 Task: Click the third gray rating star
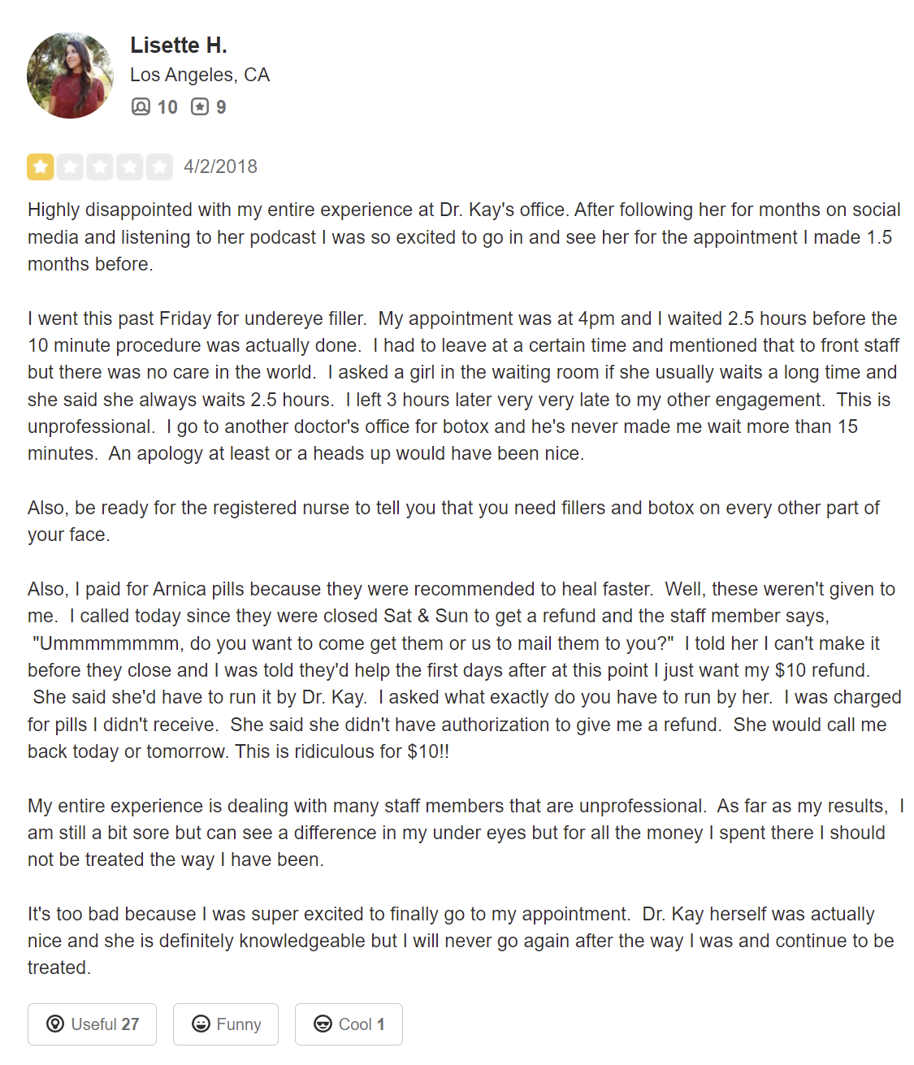pos(100,167)
